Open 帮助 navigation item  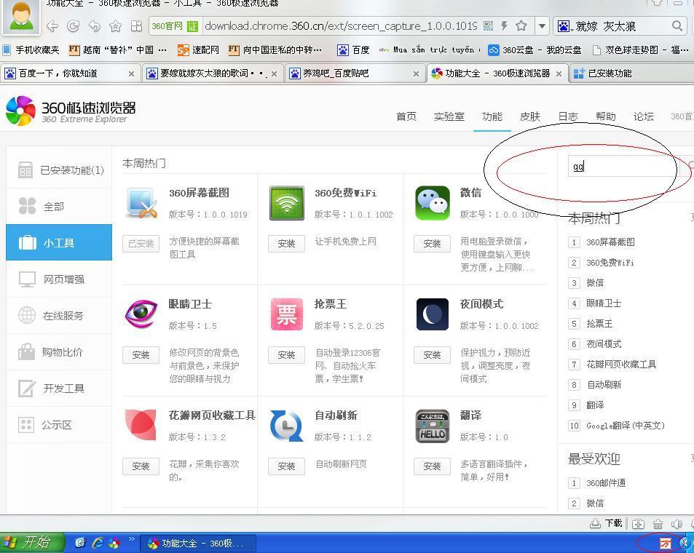coord(605,116)
